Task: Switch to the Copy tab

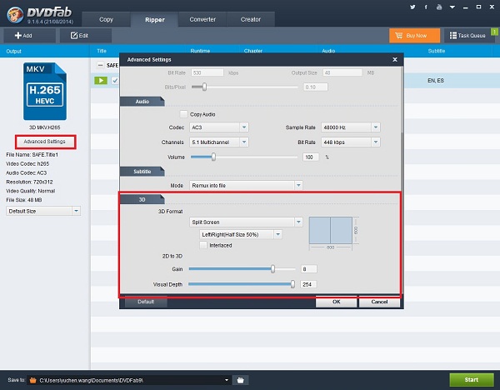Action: coord(106,19)
